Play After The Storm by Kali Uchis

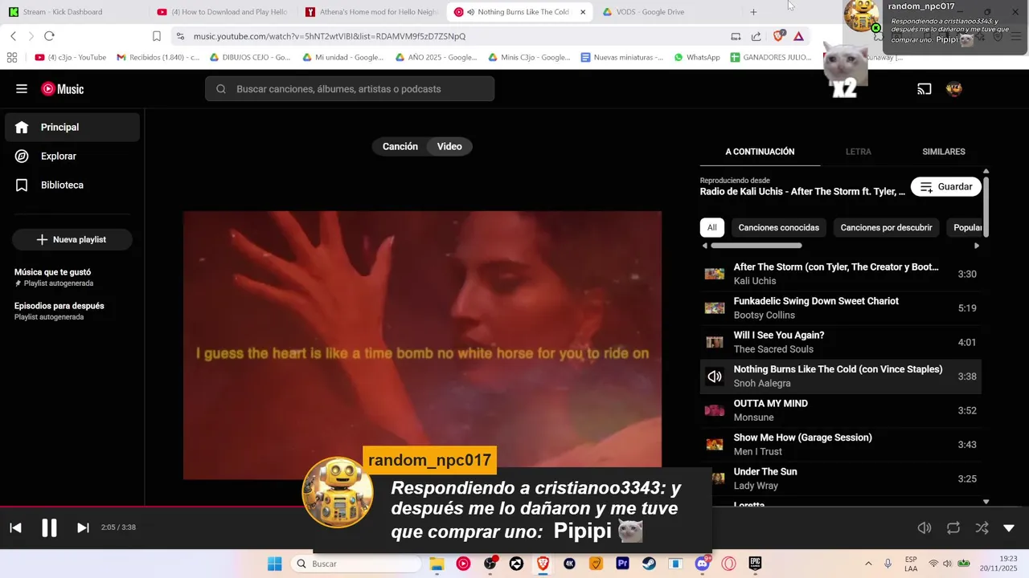coord(840,274)
